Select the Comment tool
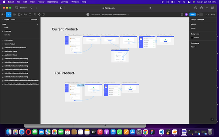The width and height of the screenshot is (219, 137). [44, 15]
